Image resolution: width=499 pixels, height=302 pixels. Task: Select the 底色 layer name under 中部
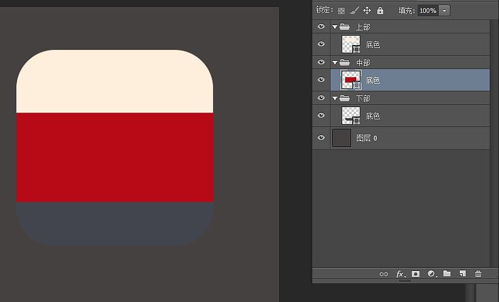click(x=373, y=80)
